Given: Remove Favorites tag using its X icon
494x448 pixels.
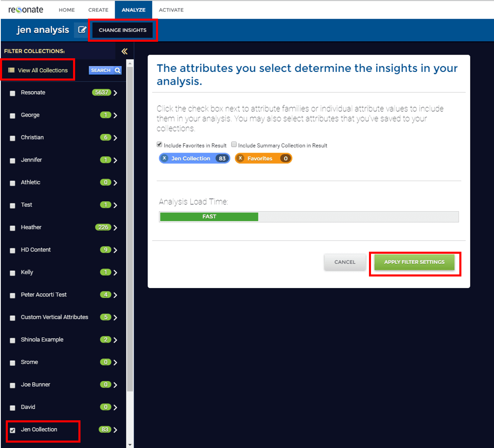Looking at the screenshot, I should tap(241, 158).
